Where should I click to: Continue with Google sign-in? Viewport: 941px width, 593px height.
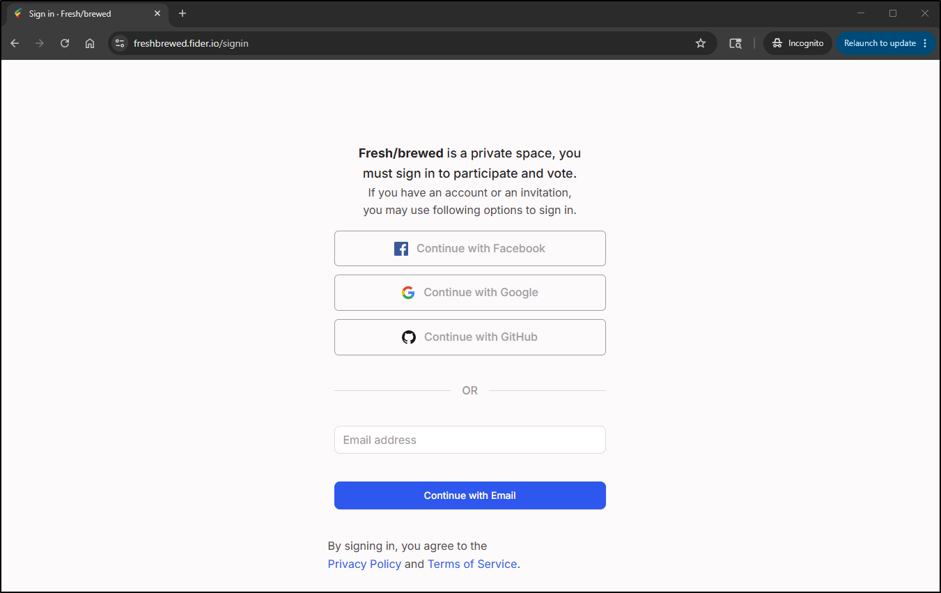pyautogui.click(x=470, y=293)
